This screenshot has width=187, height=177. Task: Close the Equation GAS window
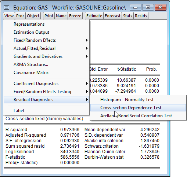click(161, 7)
